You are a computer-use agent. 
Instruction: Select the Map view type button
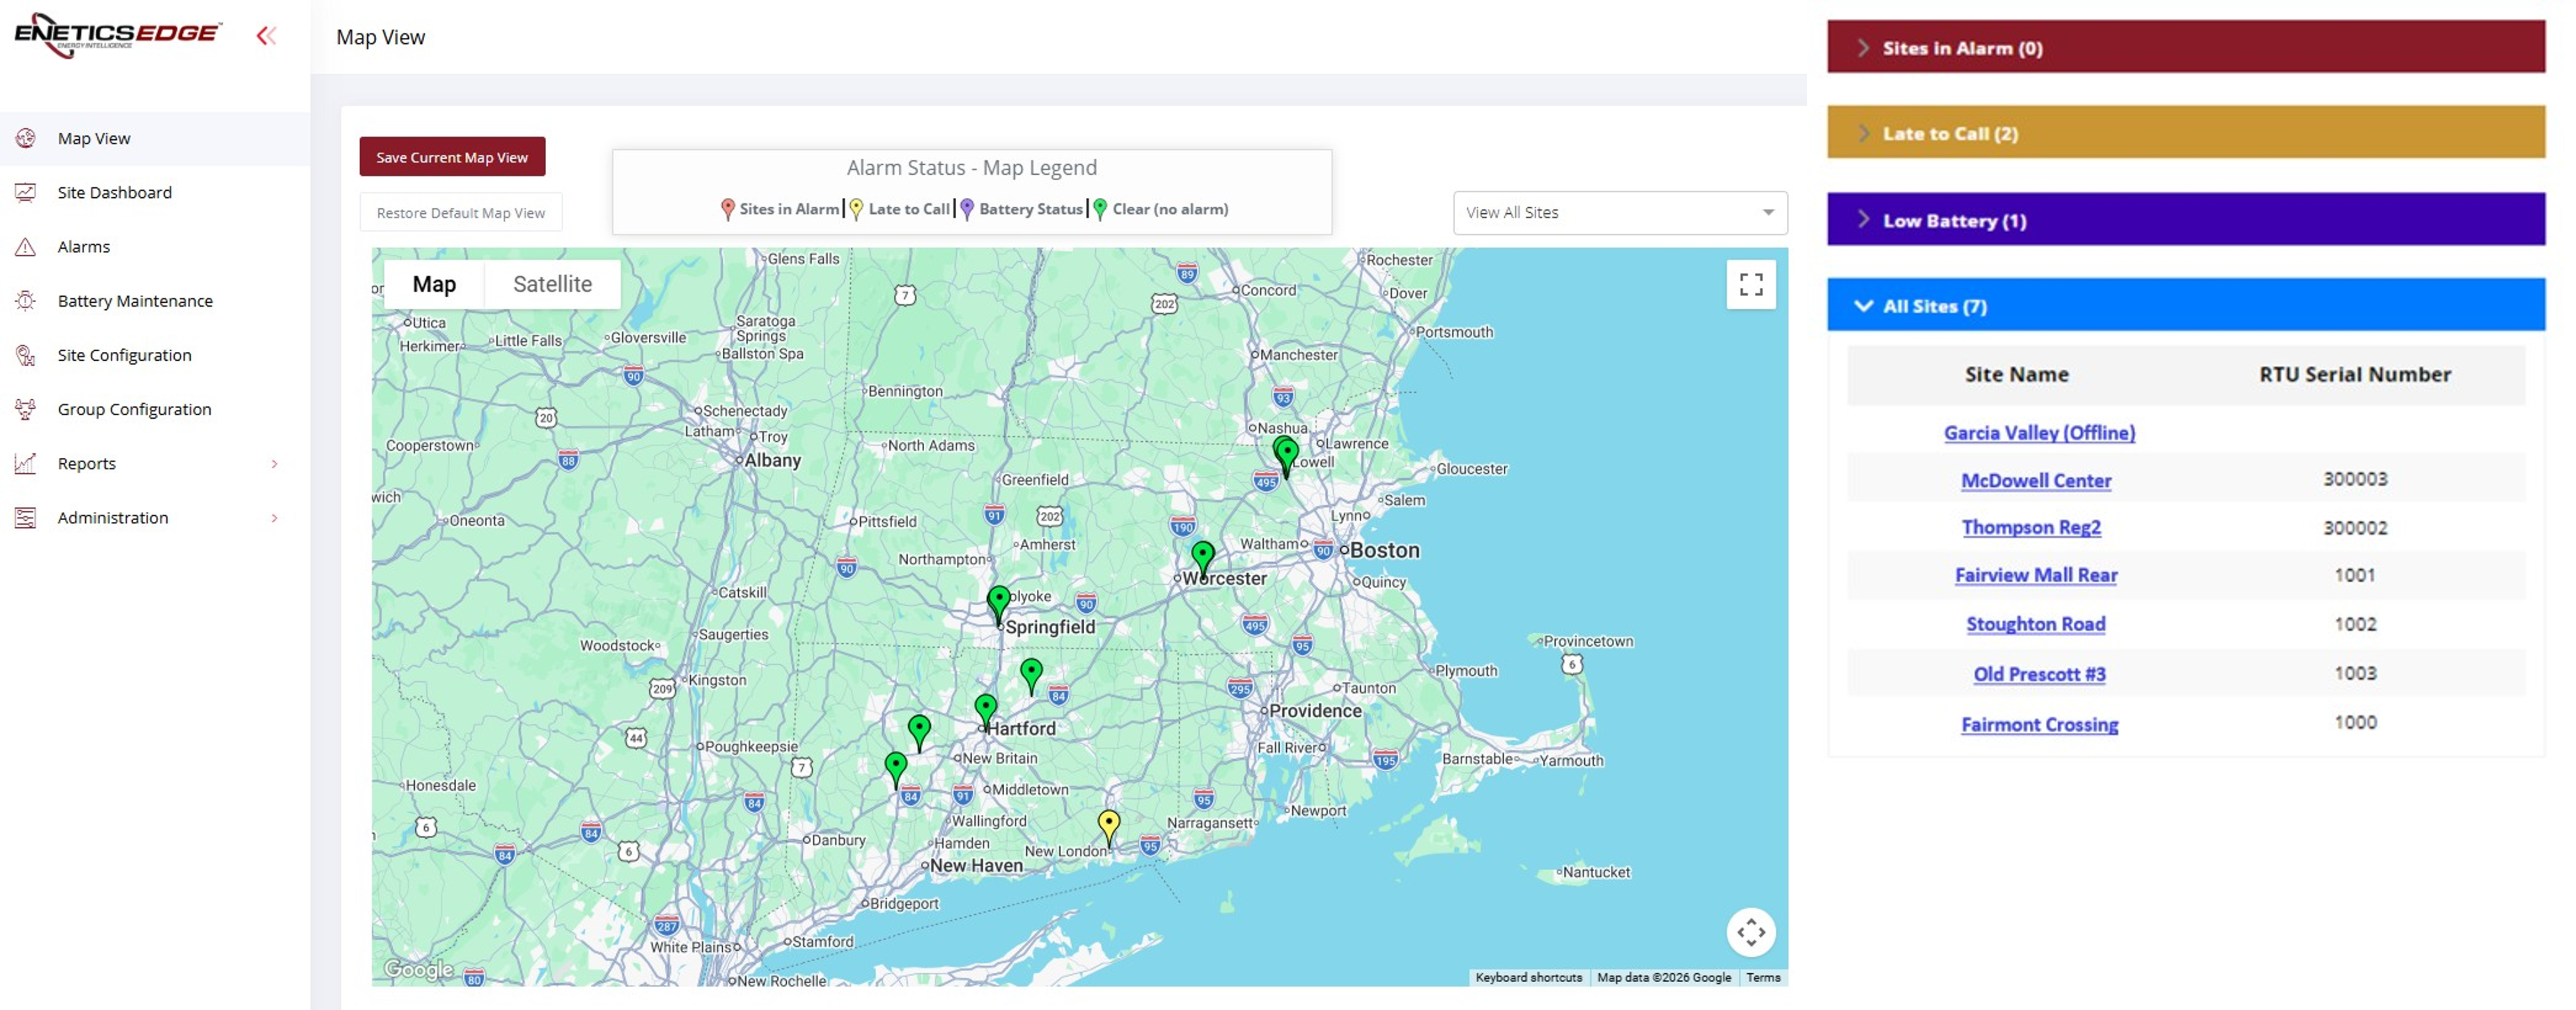click(434, 284)
